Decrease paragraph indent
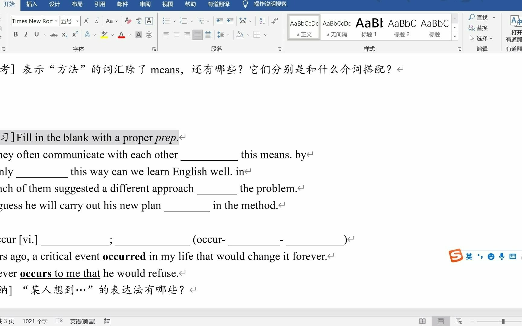Screen dimensions: 522x326 tap(220, 21)
